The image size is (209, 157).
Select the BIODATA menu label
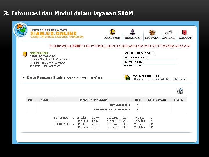(152, 38)
